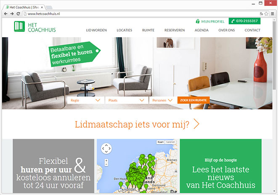Open the Personen dropdown
The image size is (278, 195).
click(163, 100)
